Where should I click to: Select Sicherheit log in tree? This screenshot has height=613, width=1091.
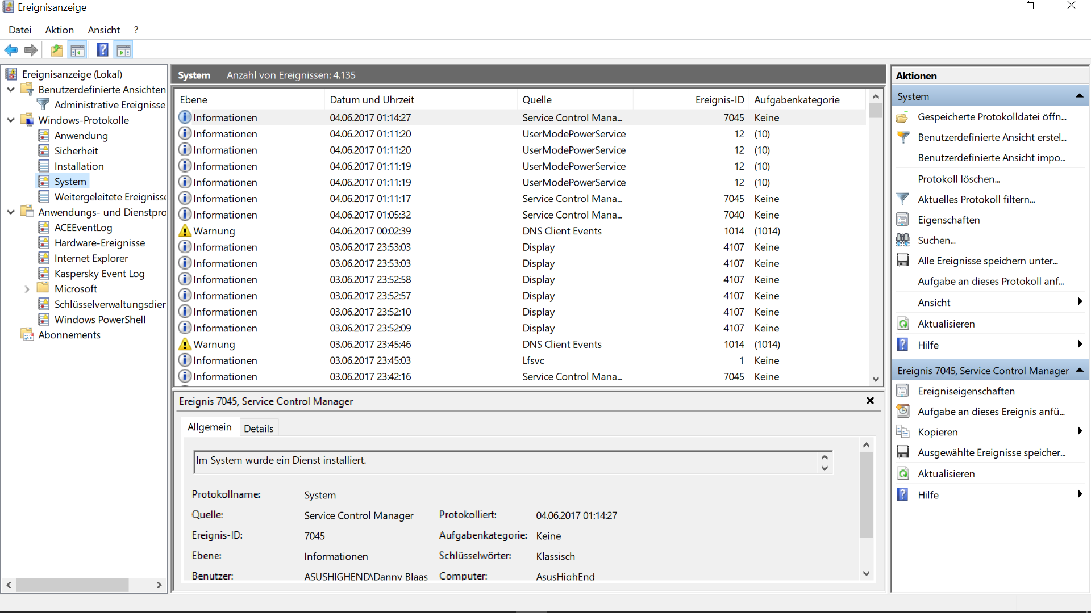tap(76, 151)
